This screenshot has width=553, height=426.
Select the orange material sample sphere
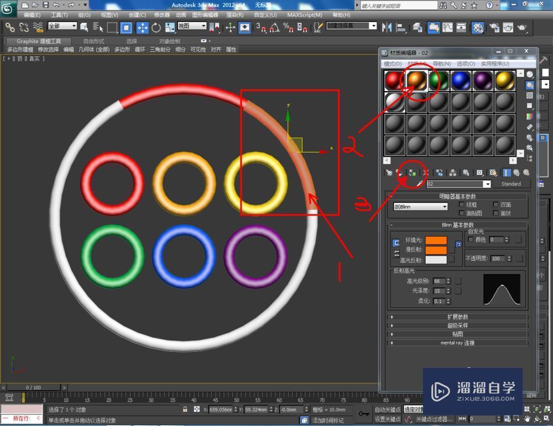pyautogui.click(x=416, y=80)
